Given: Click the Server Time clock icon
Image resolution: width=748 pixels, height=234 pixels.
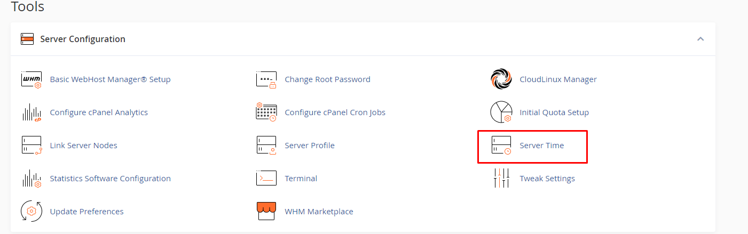Looking at the screenshot, I should tap(501, 146).
